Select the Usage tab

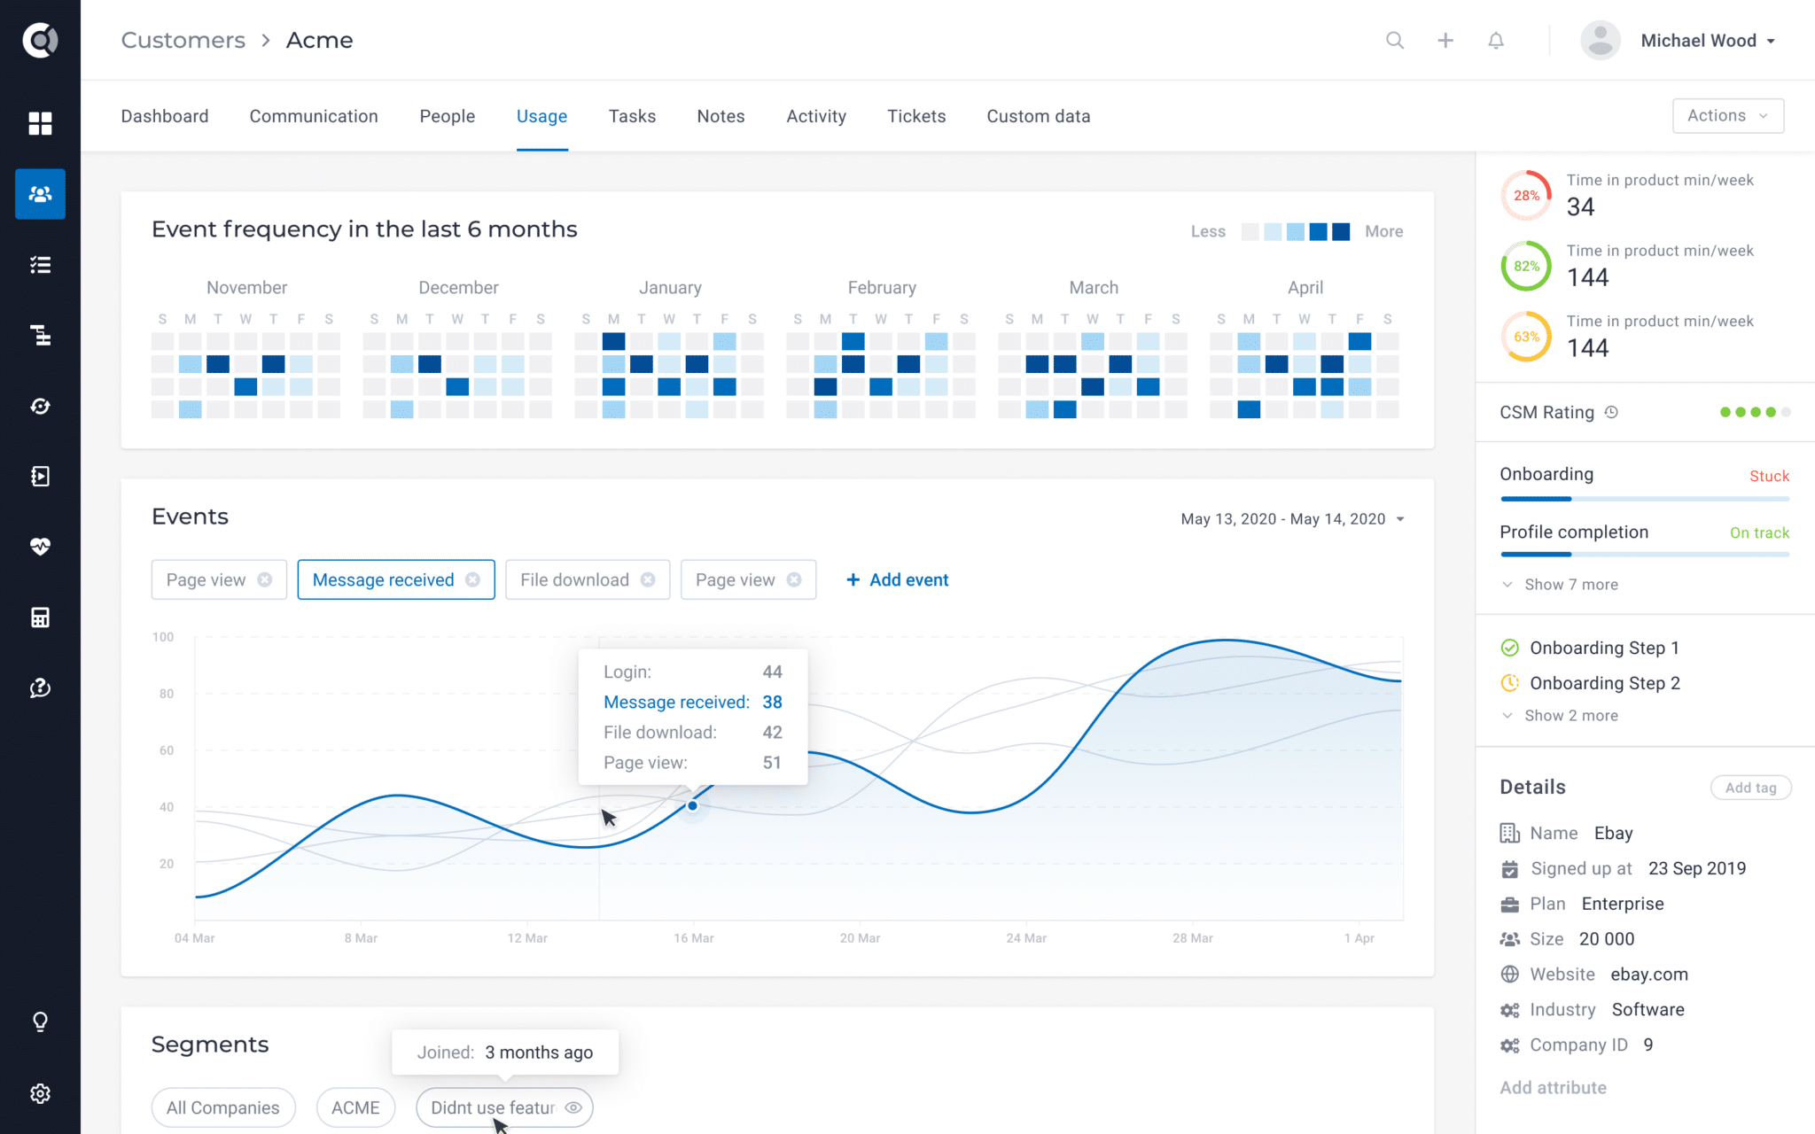[541, 116]
